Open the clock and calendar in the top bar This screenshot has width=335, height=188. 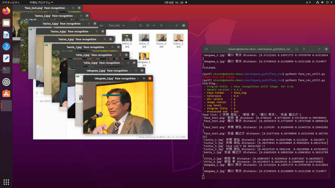coord(174,2)
